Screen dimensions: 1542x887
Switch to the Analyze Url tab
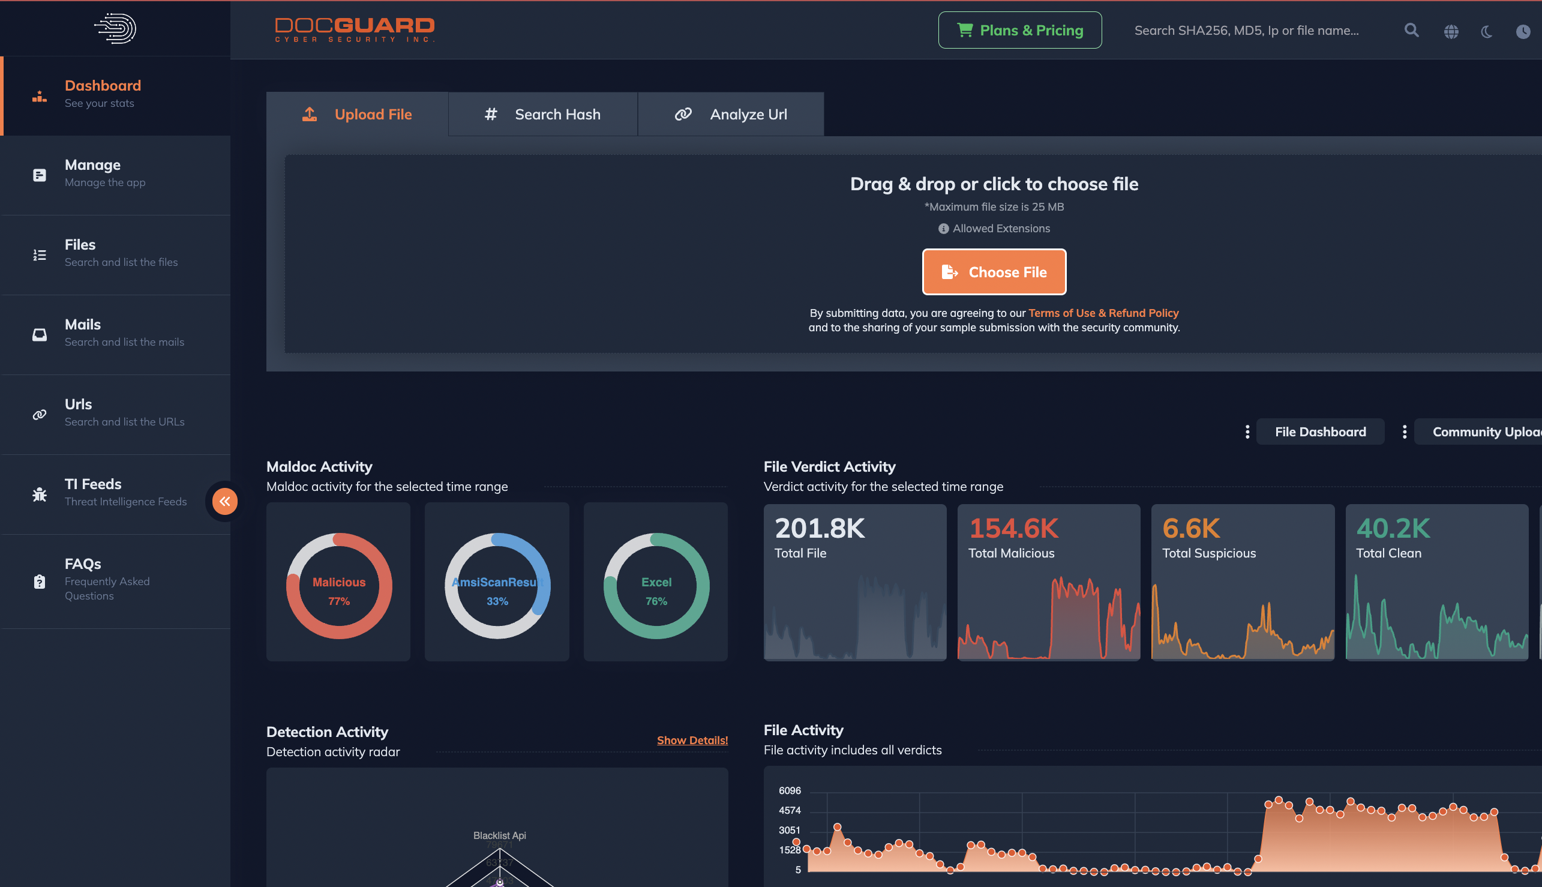pos(730,115)
